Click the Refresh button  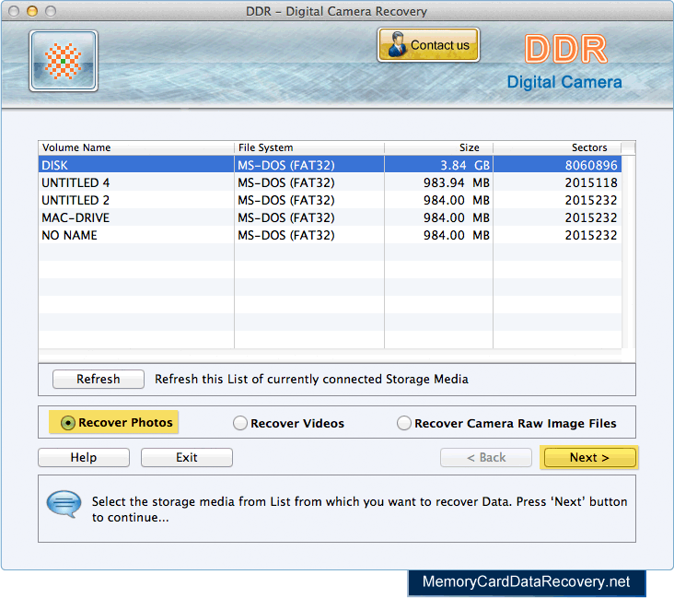click(98, 379)
